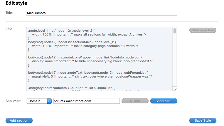Click the grayed-out Delete rule button

135,101
